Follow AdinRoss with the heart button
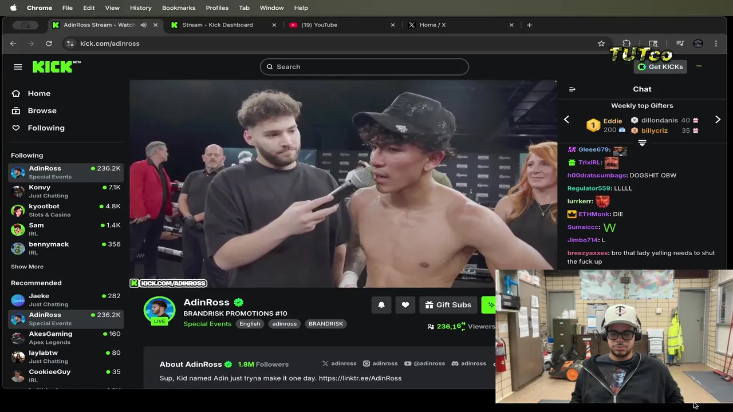This screenshot has width=733, height=412. [x=405, y=305]
